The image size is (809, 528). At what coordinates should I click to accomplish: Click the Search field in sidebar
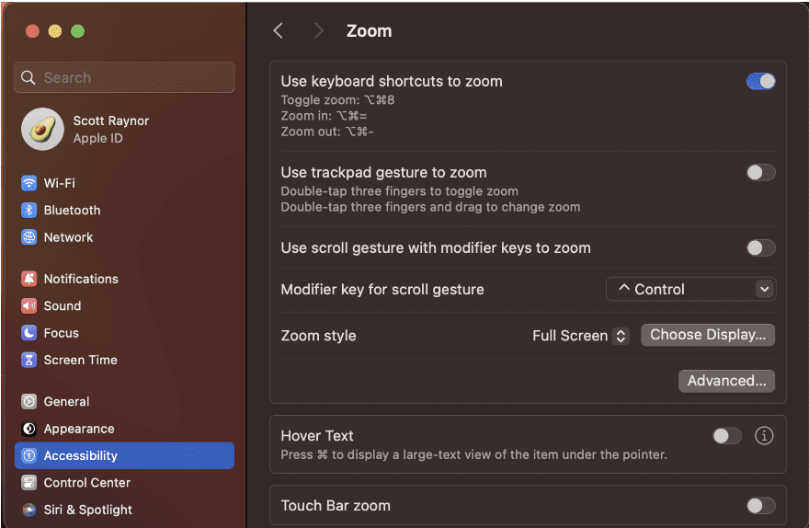(124, 78)
